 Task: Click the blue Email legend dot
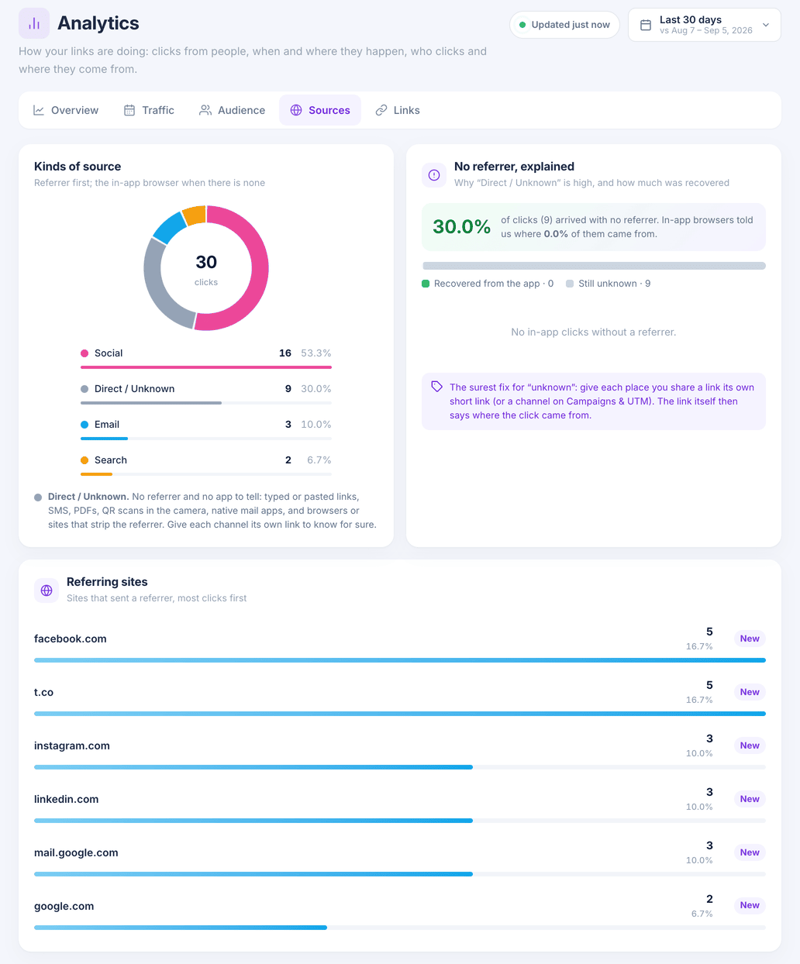click(x=84, y=425)
